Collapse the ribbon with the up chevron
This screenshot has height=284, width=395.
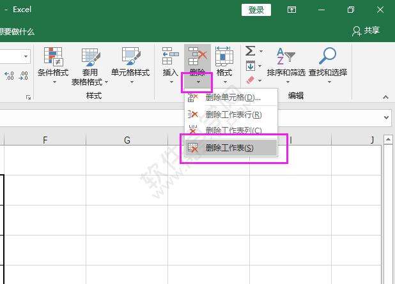pos(385,97)
